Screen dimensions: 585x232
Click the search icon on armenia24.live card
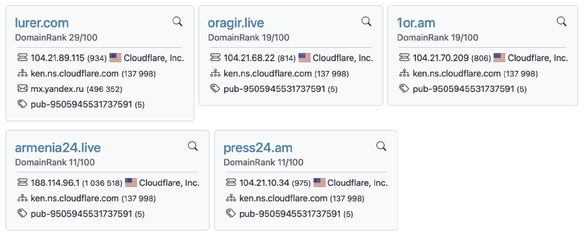[193, 146]
